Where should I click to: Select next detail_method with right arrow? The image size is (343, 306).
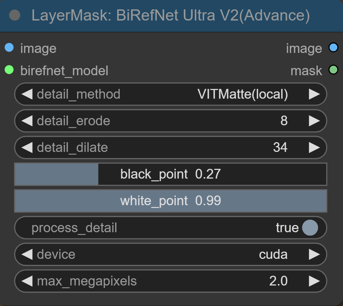[x=314, y=94]
